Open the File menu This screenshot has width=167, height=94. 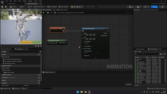point(7,1)
